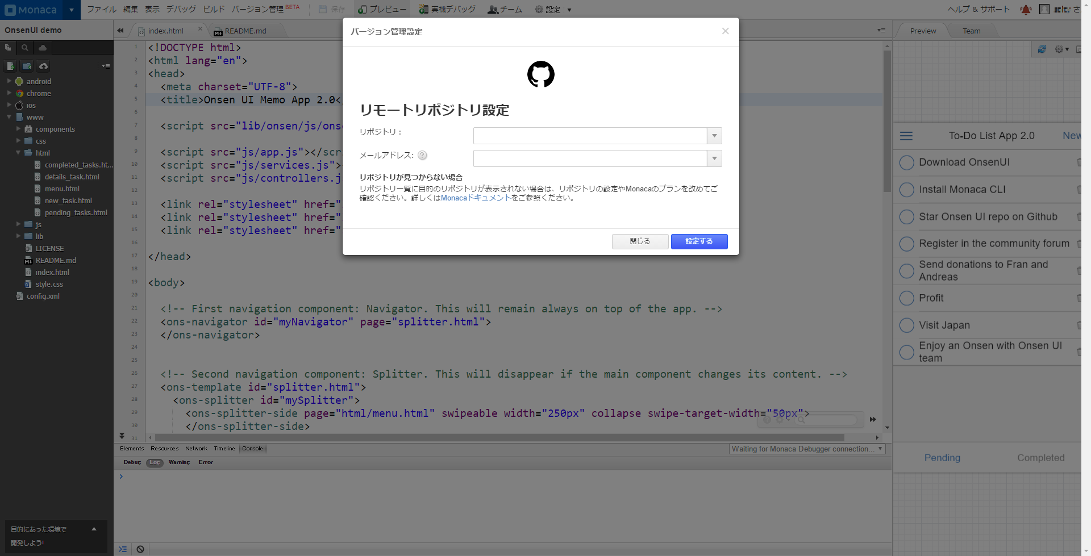Click the notification bell icon
The image size is (1091, 556).
[x=1026, y=9]
